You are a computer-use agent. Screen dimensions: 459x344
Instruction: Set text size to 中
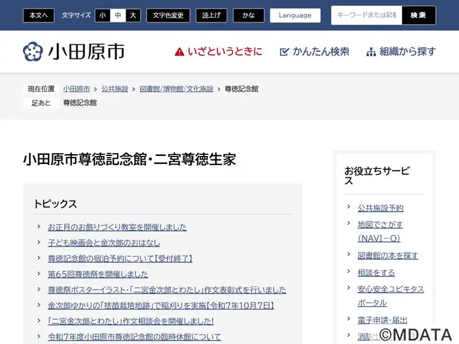pos(118,15)
